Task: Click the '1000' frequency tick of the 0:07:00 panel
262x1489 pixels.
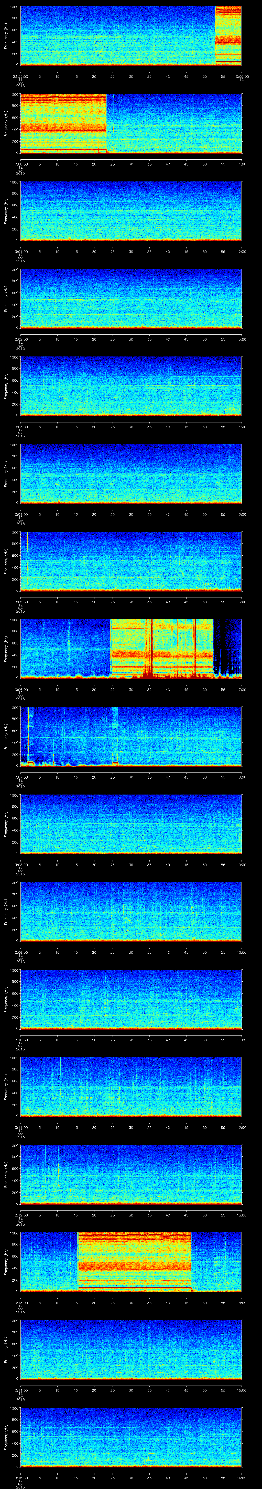Action: coord(14,708)
